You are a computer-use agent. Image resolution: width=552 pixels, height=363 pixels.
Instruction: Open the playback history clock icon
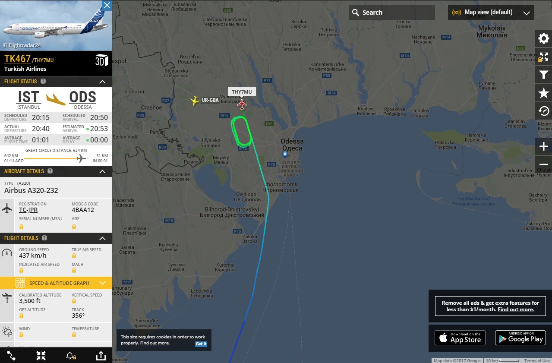tap(543, 111)
